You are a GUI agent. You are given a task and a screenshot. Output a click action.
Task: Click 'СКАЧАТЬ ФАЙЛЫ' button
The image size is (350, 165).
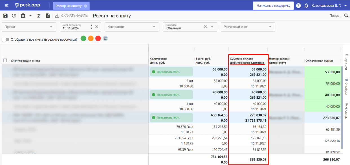tap(72, 16)
